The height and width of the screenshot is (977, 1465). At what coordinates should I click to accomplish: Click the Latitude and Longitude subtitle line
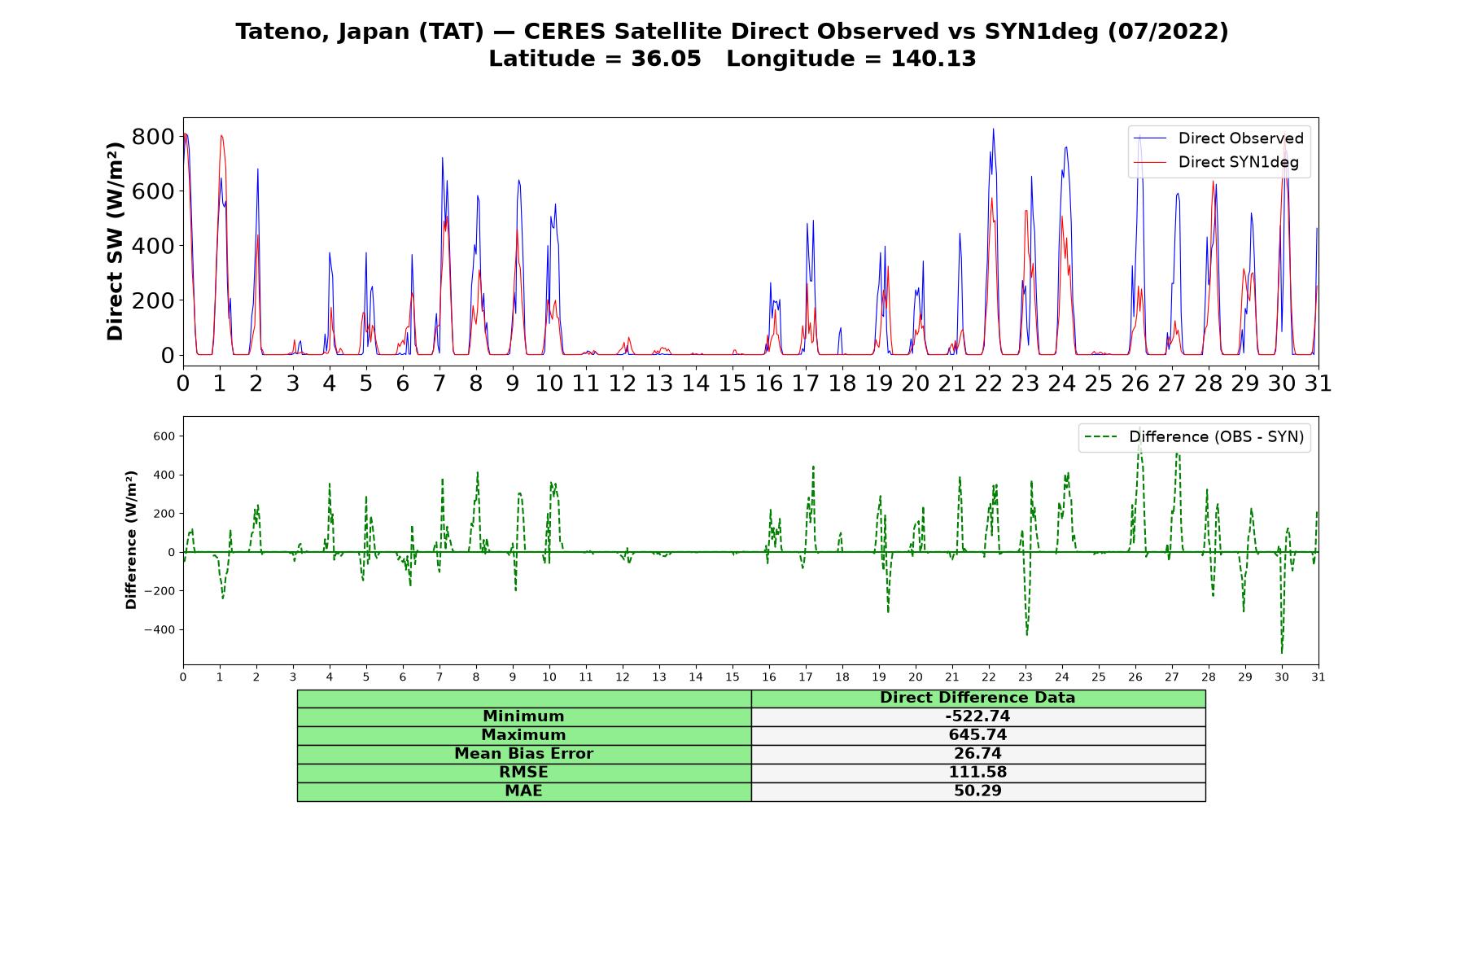click(732, 59)
